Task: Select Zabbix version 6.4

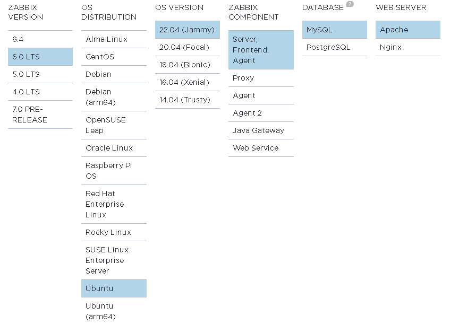Action: tap(40, 39)
